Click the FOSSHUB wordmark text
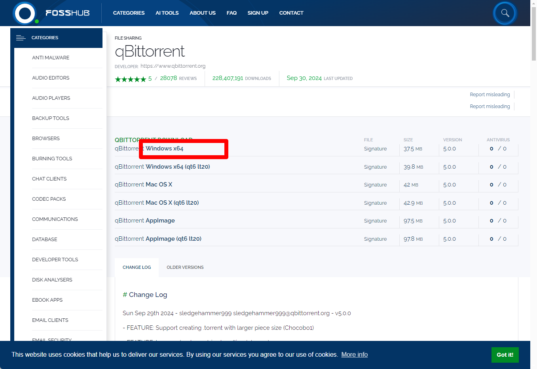This screenshot has width=537, height=369. pos(68,13)
